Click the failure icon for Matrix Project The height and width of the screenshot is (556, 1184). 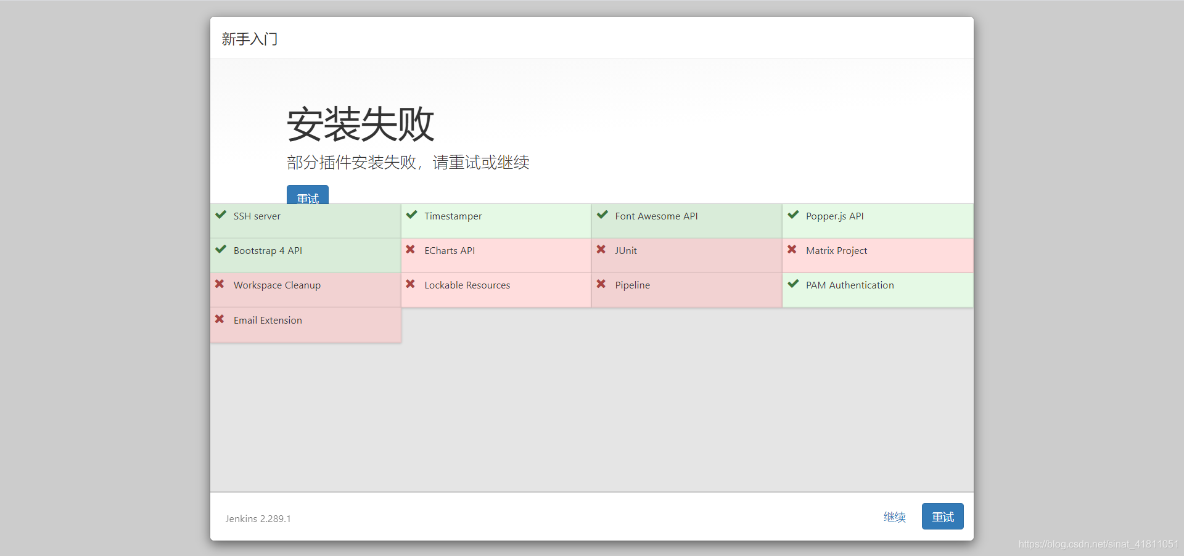click(792, 250)
